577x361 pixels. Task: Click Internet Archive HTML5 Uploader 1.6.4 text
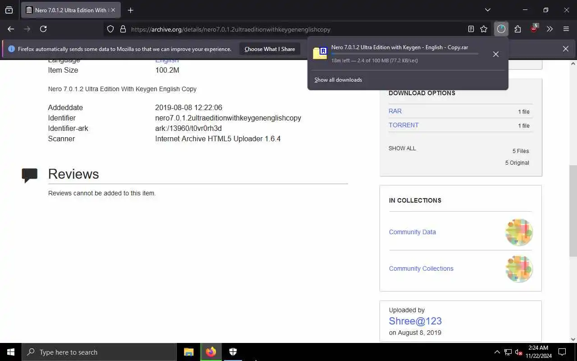pos(218,139)
